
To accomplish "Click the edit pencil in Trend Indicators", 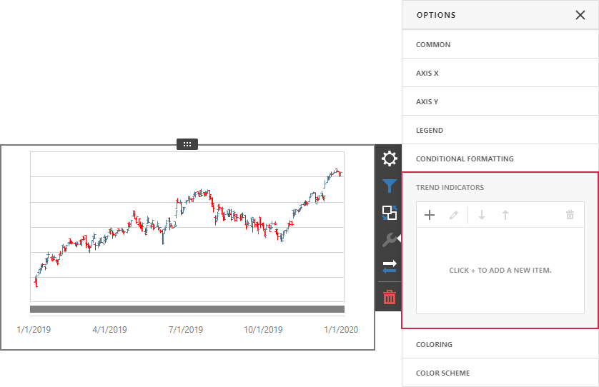I will pyautogui.click(x=453, y=215).
